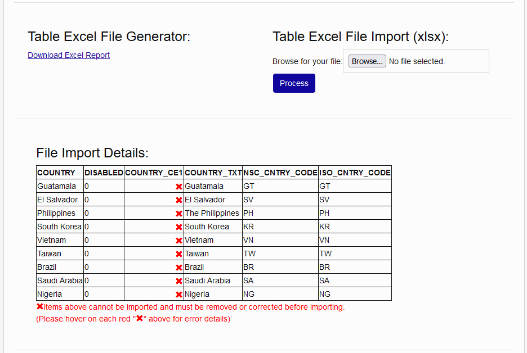Click the red X error icon for Philippines

coord(178,212)
